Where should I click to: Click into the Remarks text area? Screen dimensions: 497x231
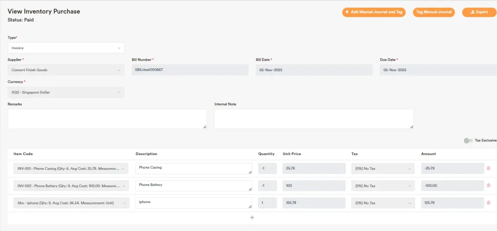[107, 119]
